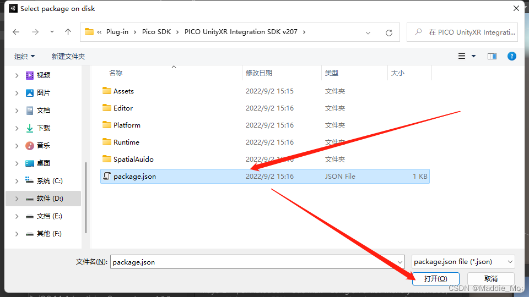The image size is (529, 297).
Task: Click the Editor folder icon
Action: [106, 108]
